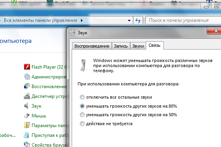The width and height of the screenshot is (221, 147).
Task: Open the Мышь link in Control Panel
Action: point(39,116)
